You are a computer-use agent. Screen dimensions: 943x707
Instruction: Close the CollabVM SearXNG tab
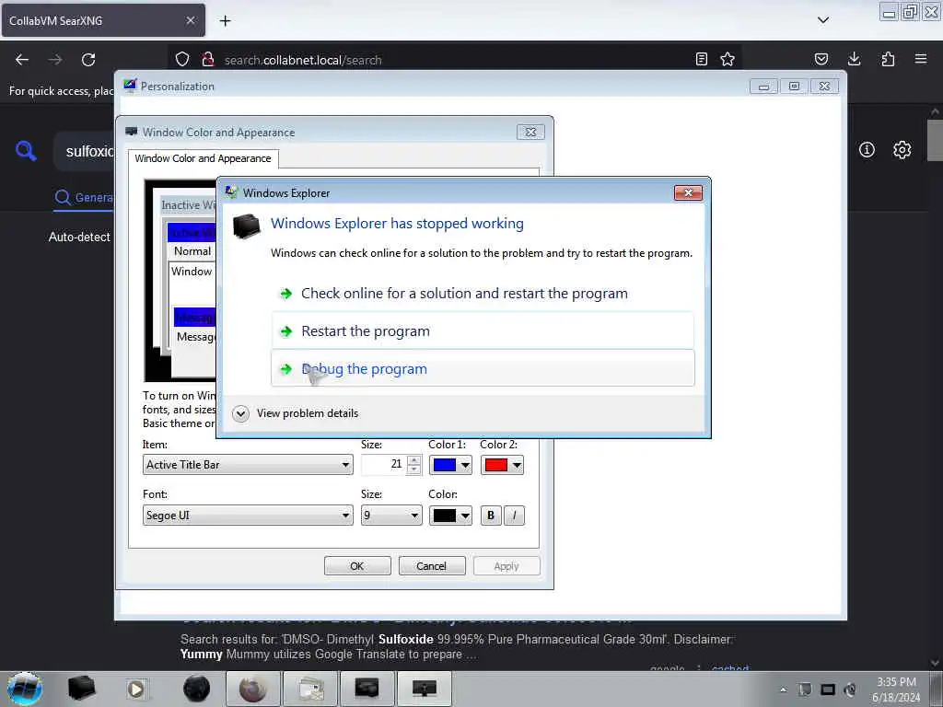[x=190, y=20]
